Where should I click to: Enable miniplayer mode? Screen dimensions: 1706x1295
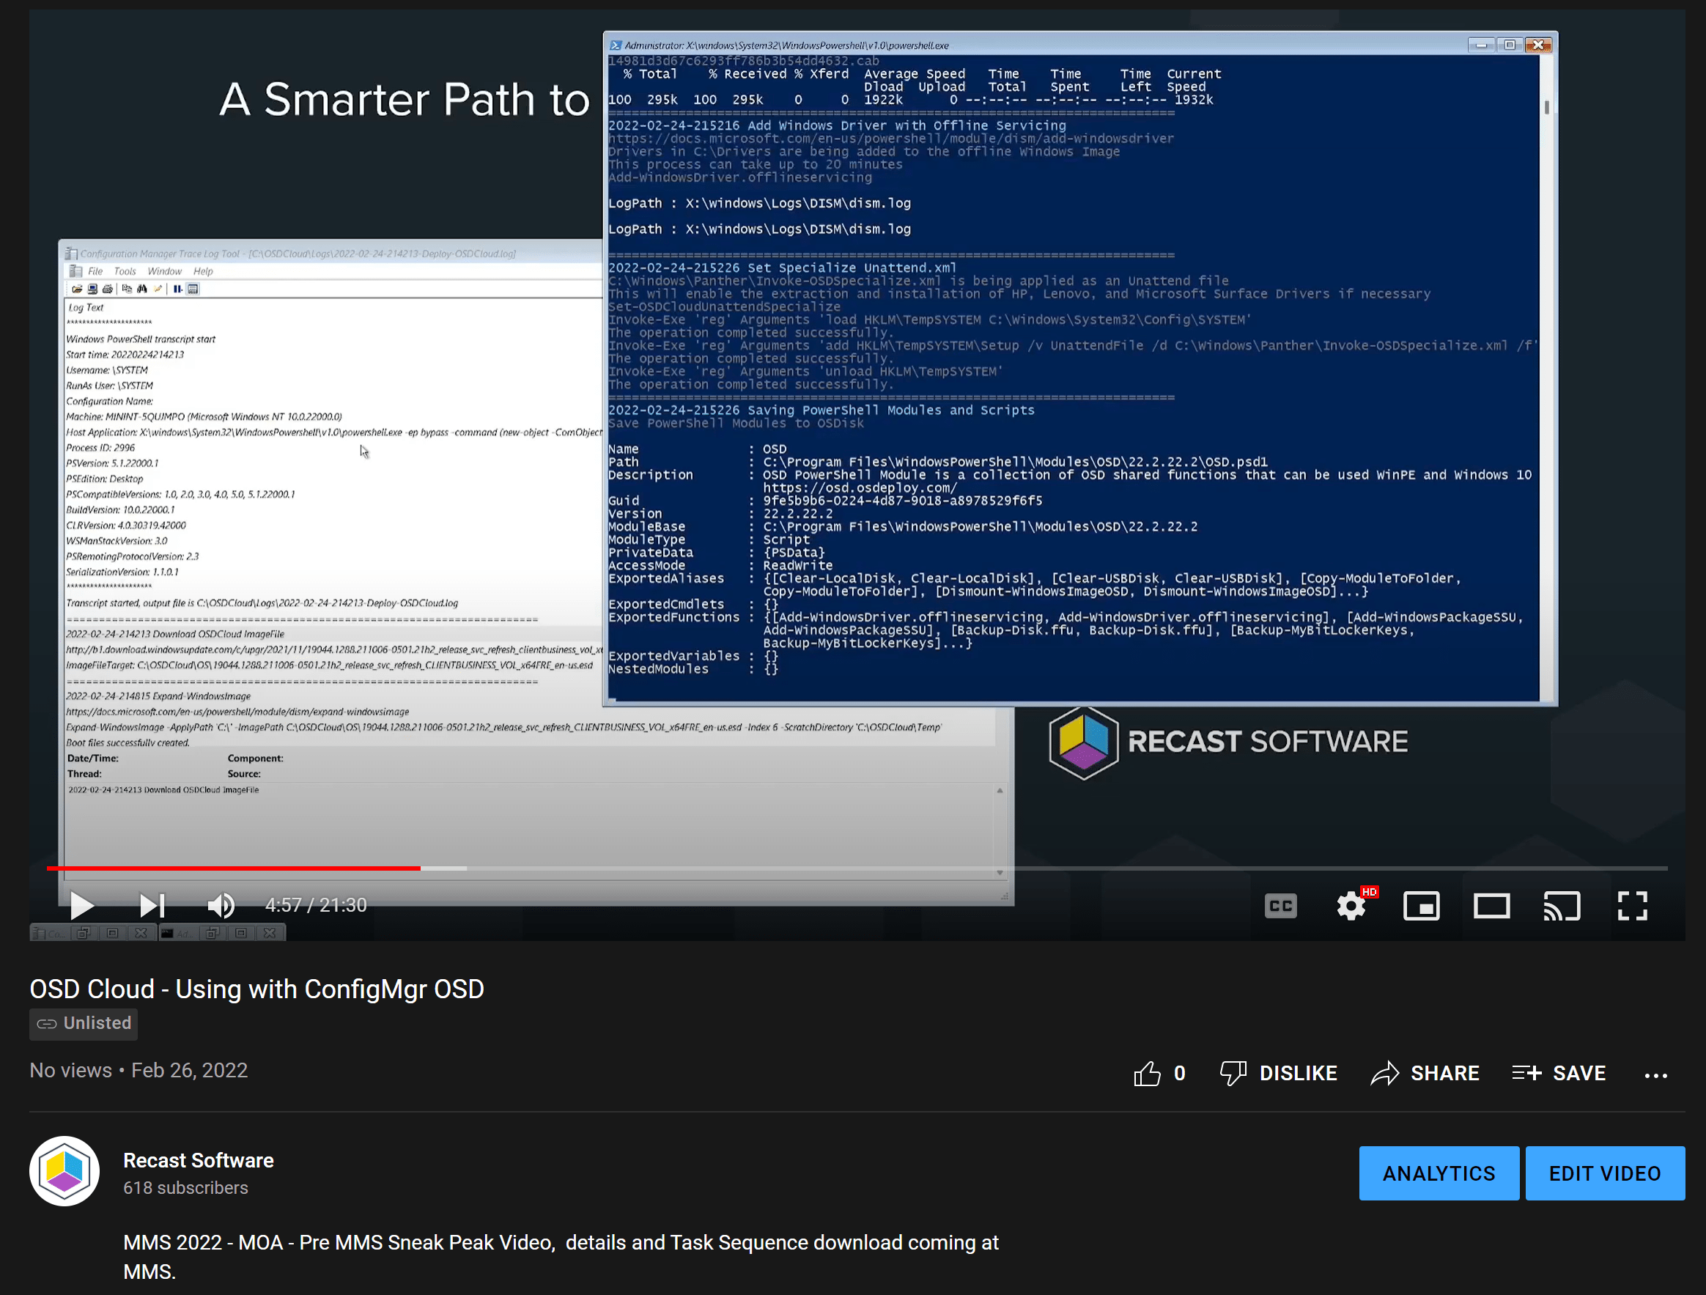(1421, 906)
